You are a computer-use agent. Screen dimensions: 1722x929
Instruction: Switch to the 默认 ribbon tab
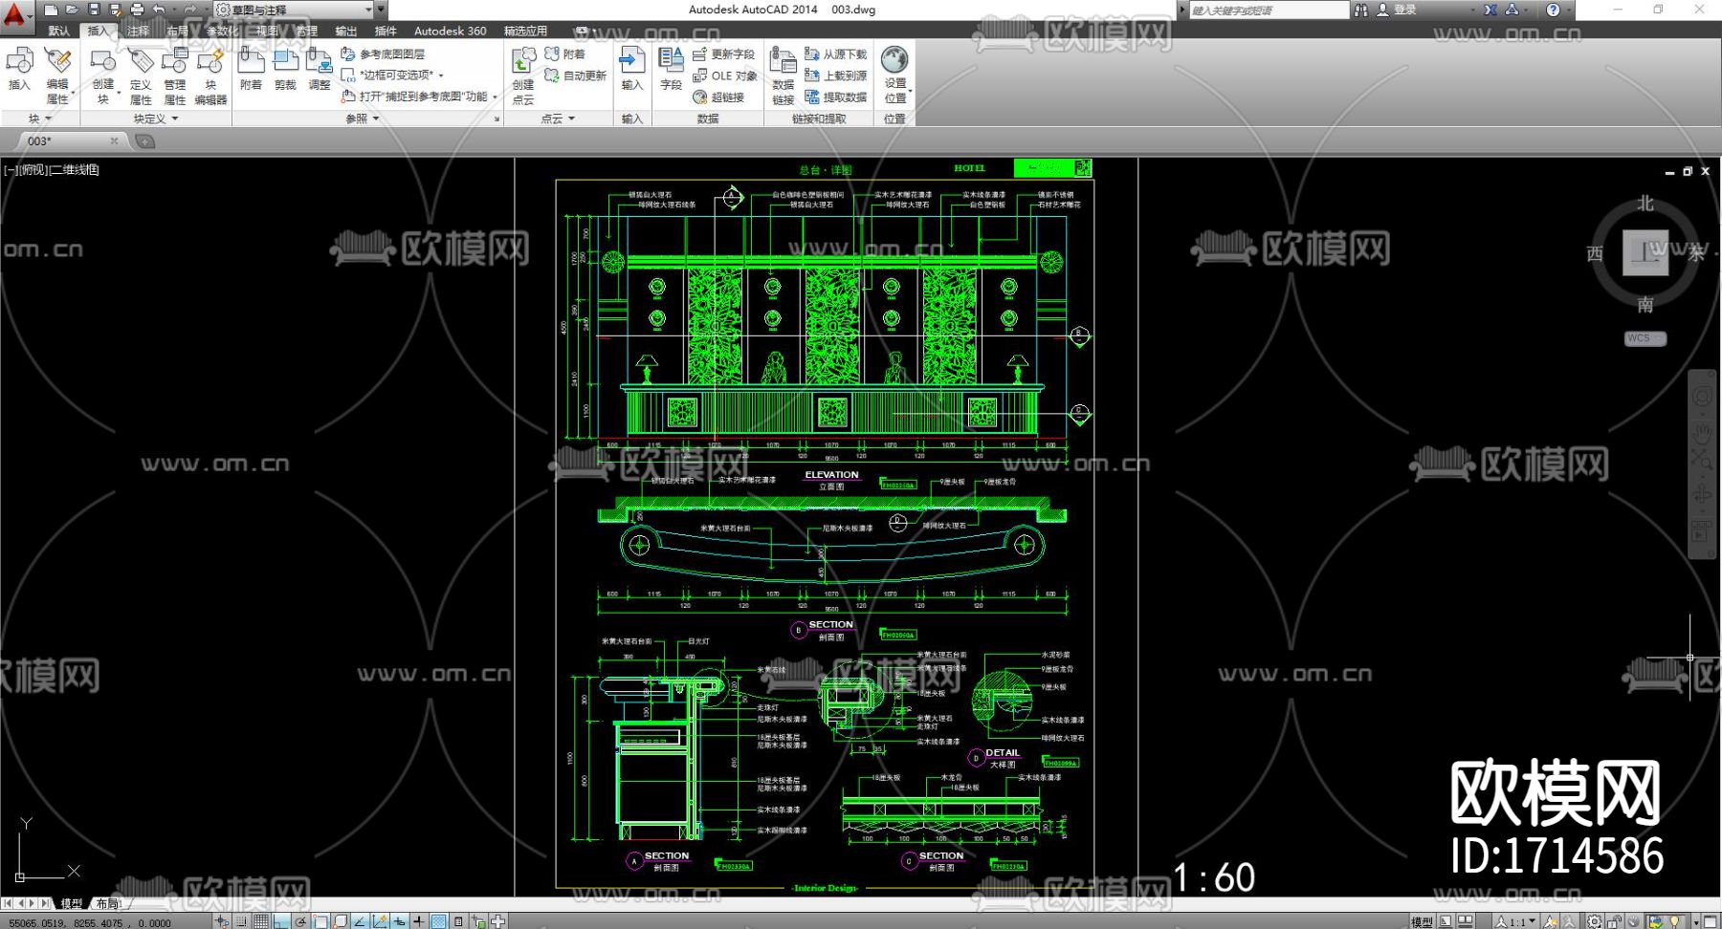click(59, 31)
